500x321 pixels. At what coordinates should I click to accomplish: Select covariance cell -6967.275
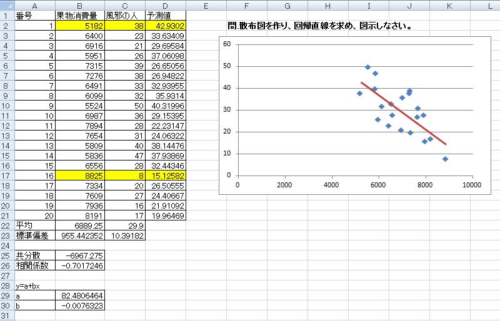(x=80, y=255)
